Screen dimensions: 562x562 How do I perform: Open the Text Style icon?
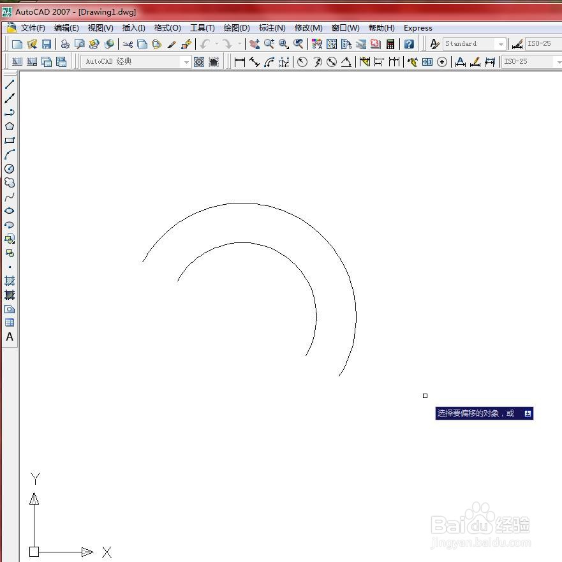pyautogui.click(x=434, y=44)
